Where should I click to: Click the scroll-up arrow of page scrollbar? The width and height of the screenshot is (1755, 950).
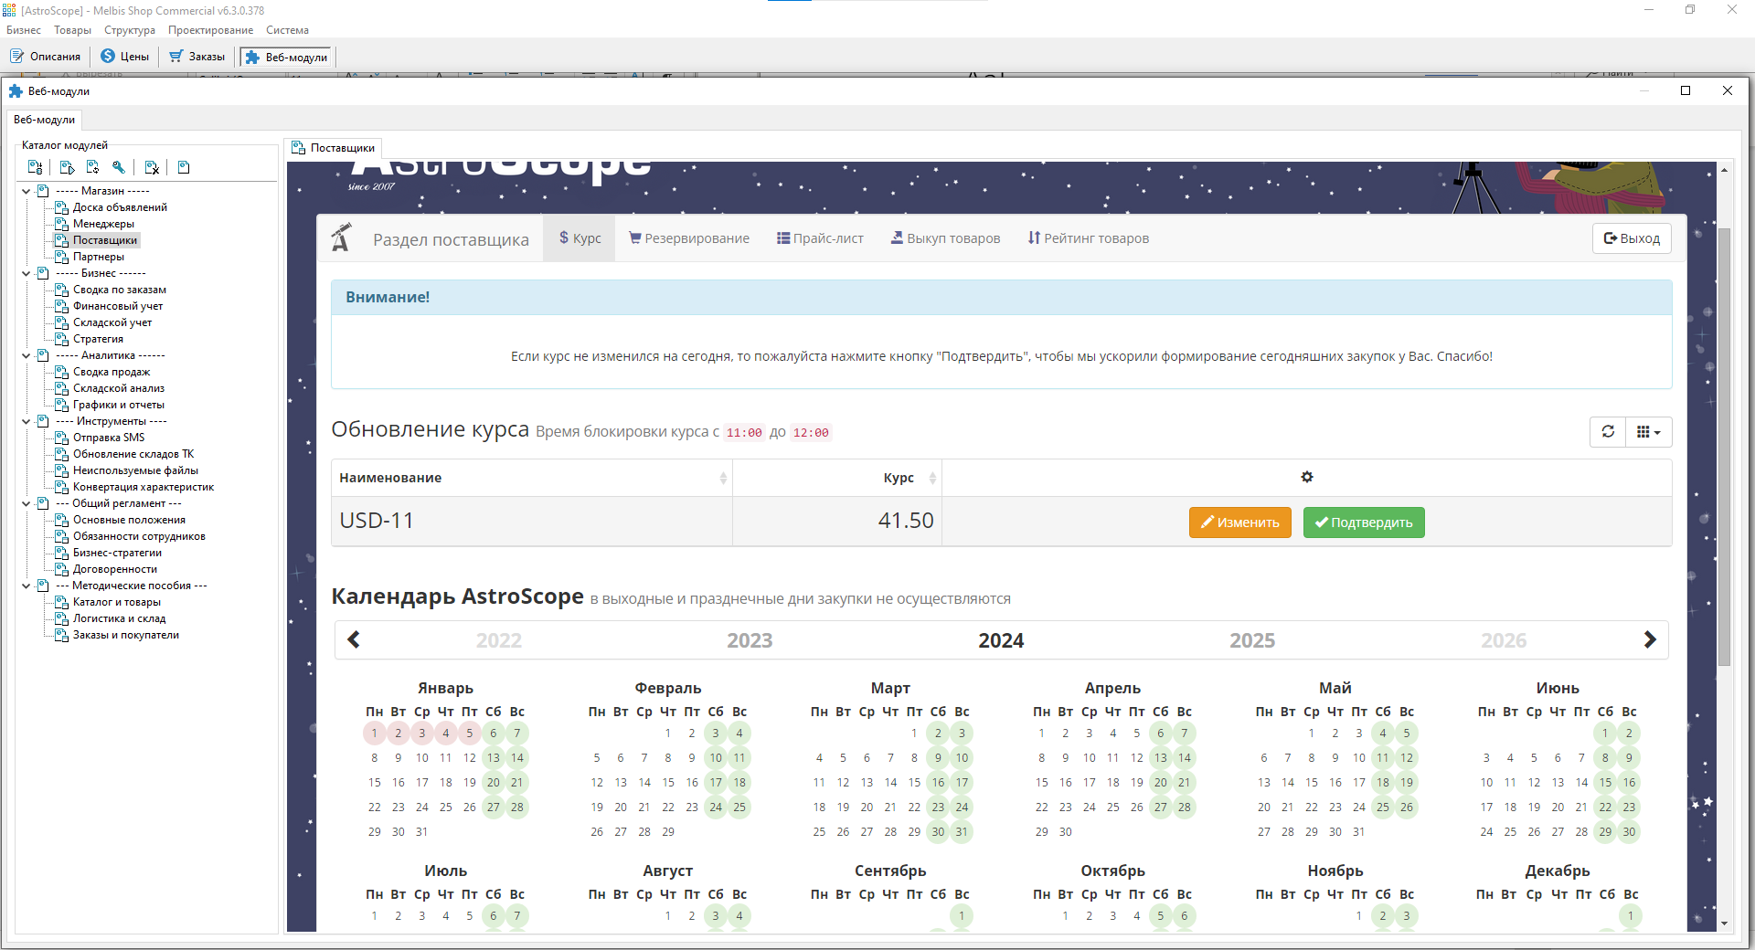(x=1725, y=171)
